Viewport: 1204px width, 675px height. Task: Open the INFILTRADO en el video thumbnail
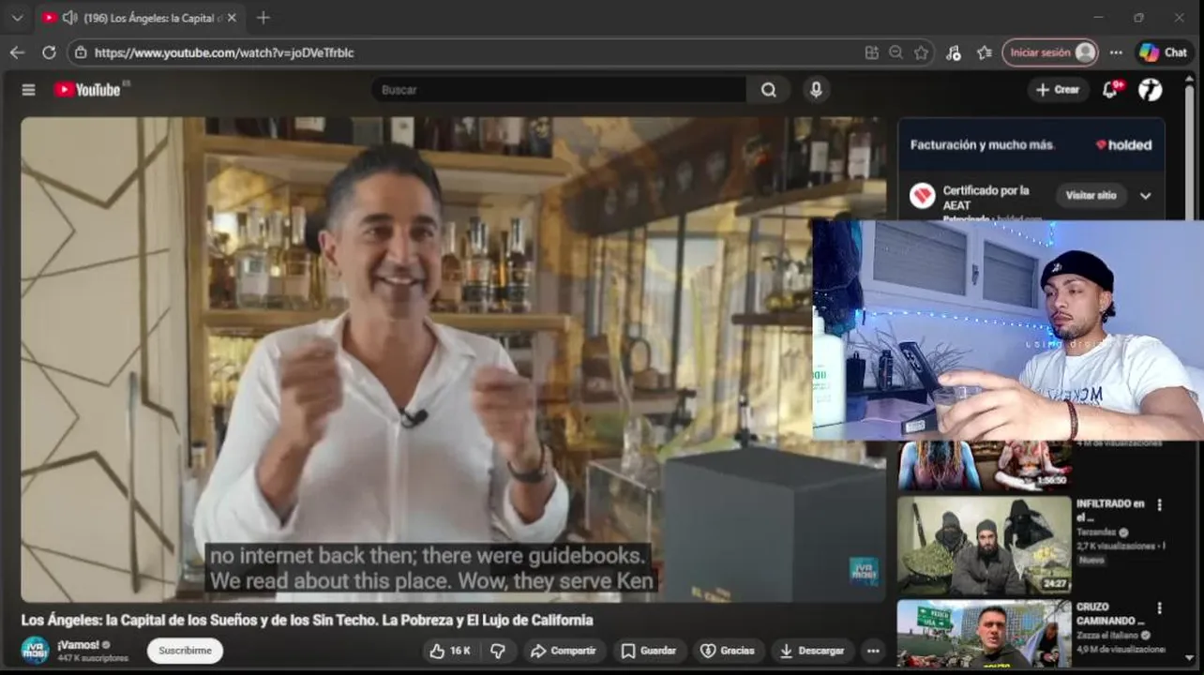984,546
